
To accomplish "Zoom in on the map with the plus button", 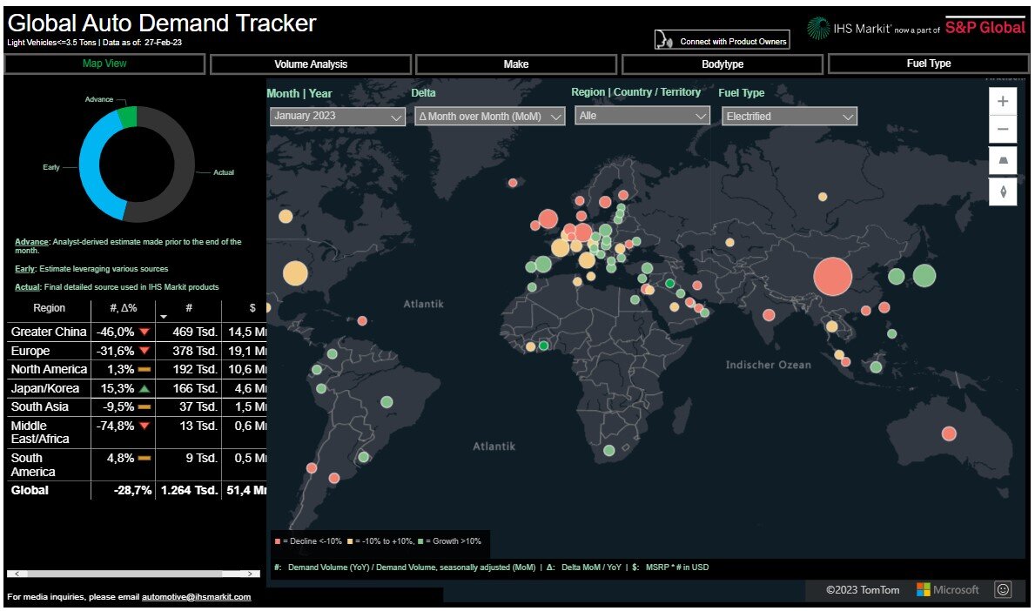I will point(1003,101).
